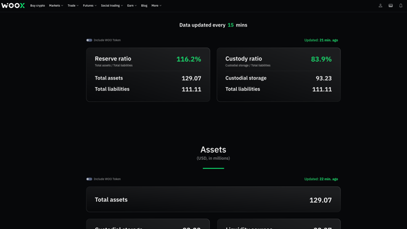The width and height of the screenshot is (407, 229).
Task: Open the notifications bell icon
Action: pos(400,6)
